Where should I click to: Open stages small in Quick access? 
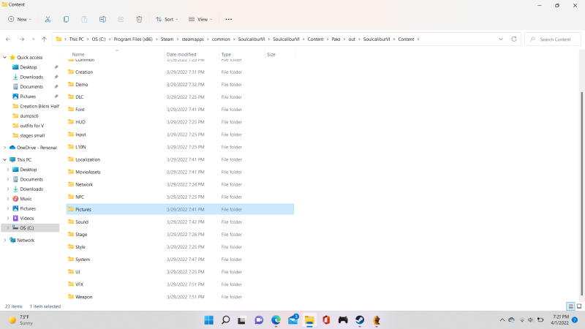[x=32, y=135]
